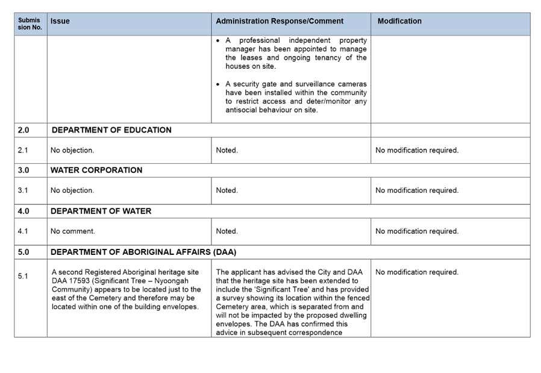This screenshot has height=373, width=541.
Task: Select the "DEPARTMENT OF EDUCATION" section heading
Action: pos(111,130)
